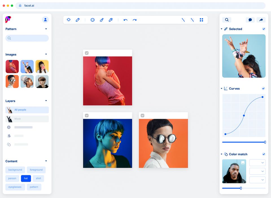The width and height of the screenshot is (271, 198).
Task: Collapse the Layers section arrow
Action: (x=46, y=101)
